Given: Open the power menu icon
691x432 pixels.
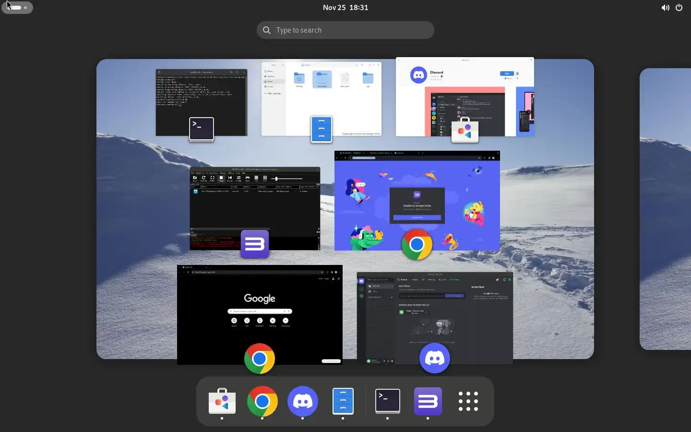Looking at the screenshot, I should click(679, 8).
